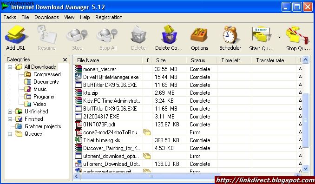Screen dimensions: 315x184
Task: Select the Documents category folder
Action: pyautogui.click(x=46, y=82)
